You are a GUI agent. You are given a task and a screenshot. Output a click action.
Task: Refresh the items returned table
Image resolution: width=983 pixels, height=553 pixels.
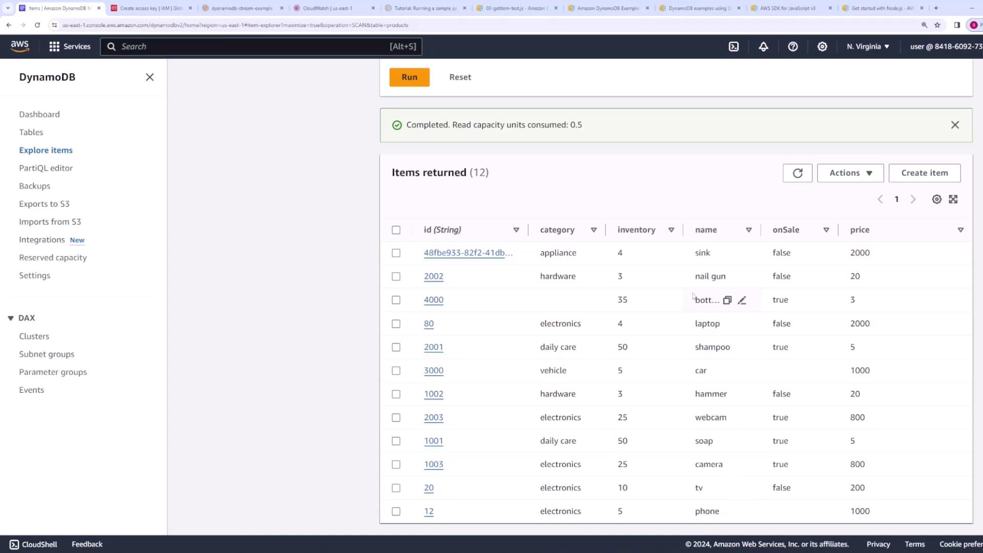pyautogui.click(x=797, y=173)
